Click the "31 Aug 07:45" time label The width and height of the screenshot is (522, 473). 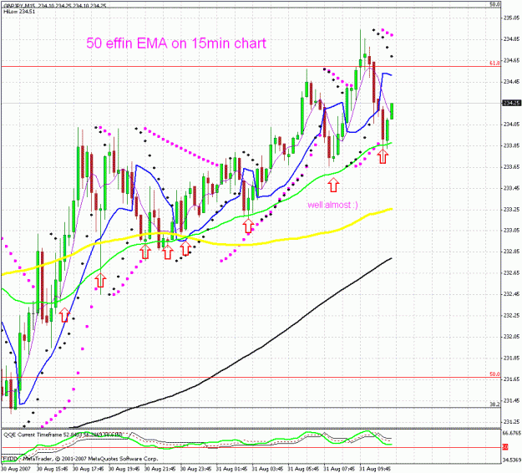pyautogui.click(x=340, y=469)
